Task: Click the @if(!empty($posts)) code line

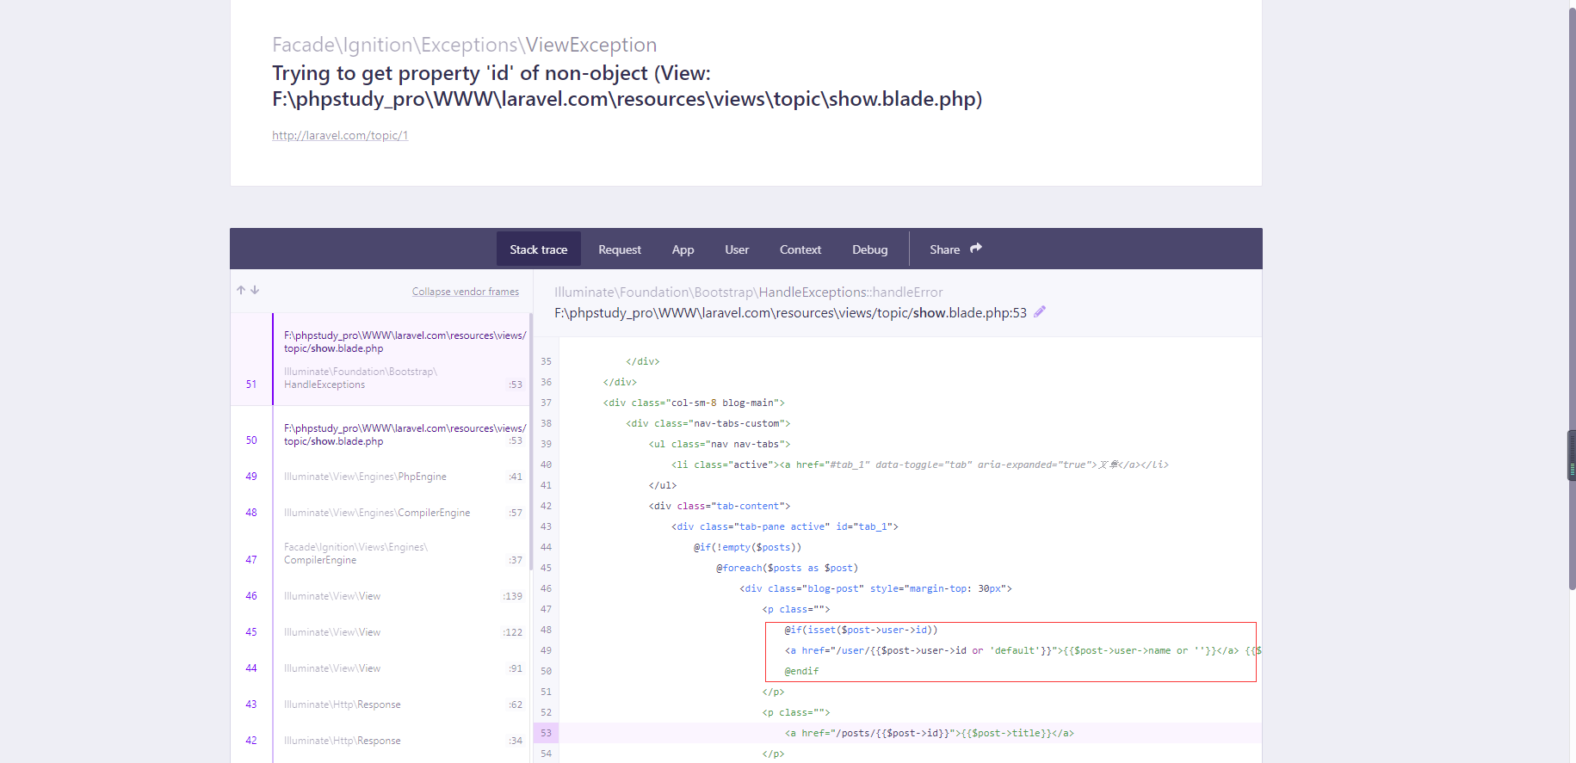Action: coord(747,547)
